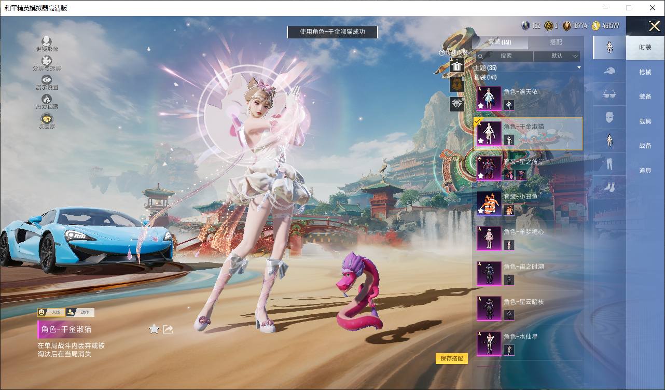Select the 角色-宙之时溯 outfit thumbnail
The width and height of the screenshot is (665, 390).
tap(489, 273)
